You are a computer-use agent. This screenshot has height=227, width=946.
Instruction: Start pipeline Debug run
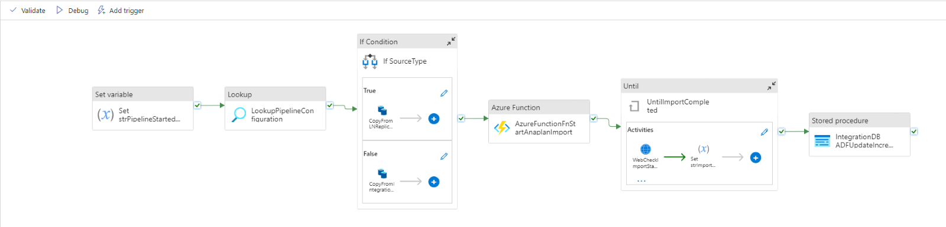72,10
